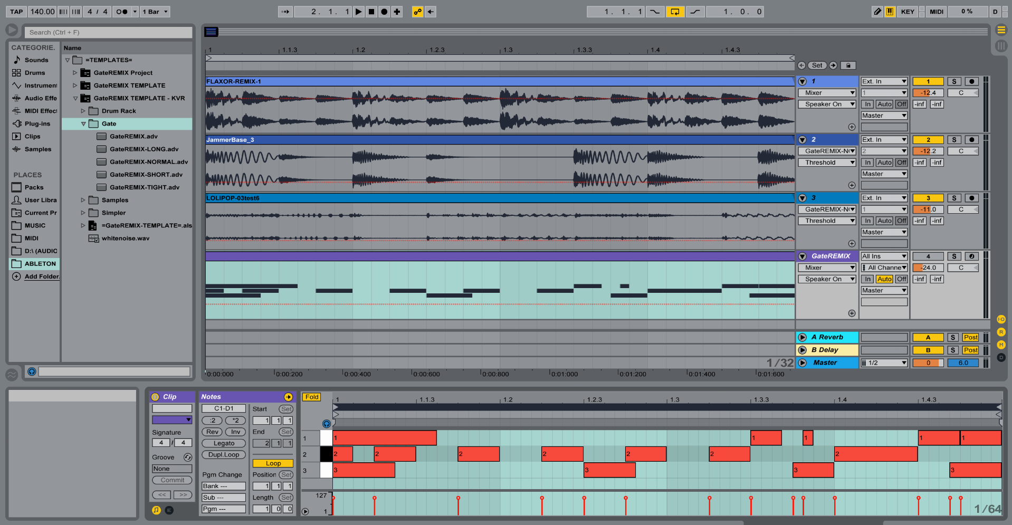Click the Re-enable Automation arrow button
The height and width of the screenshot is (525, 1012).
(x=431, y=12)
